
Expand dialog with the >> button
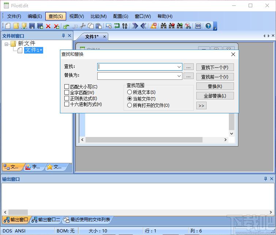(201, 106)
